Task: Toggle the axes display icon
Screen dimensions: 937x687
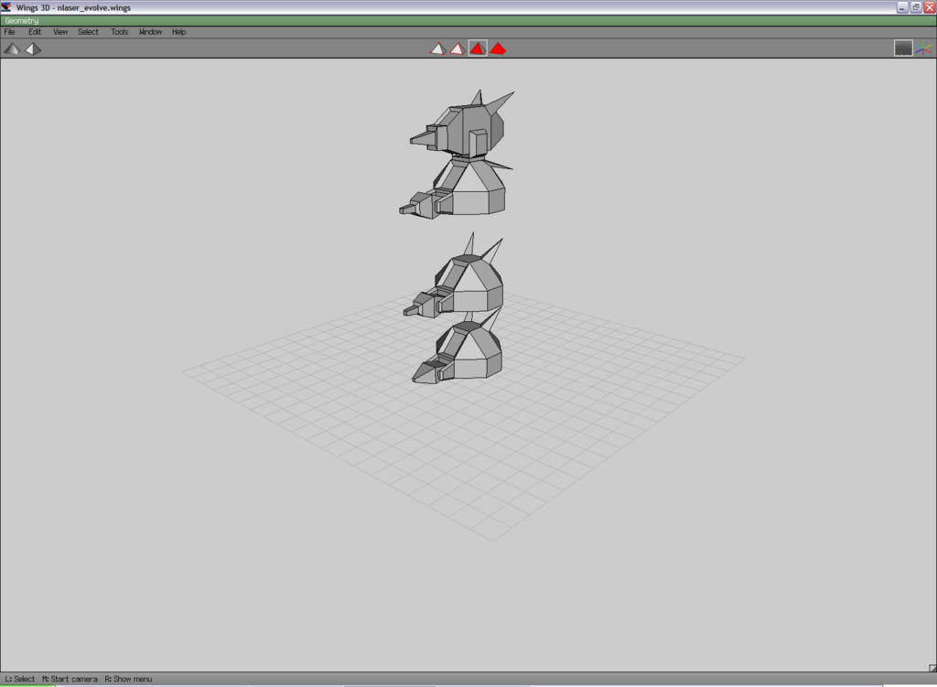Action: click(923, 48)
